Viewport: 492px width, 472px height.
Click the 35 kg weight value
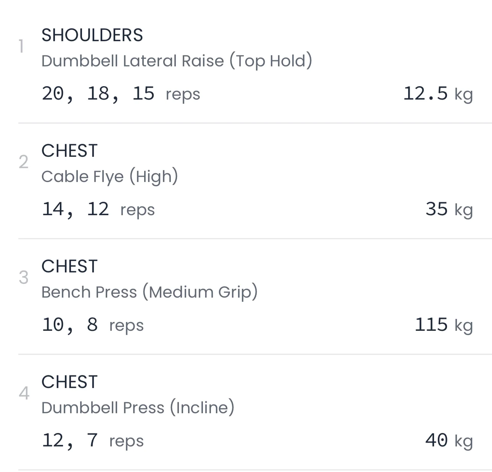pos(449,209)
